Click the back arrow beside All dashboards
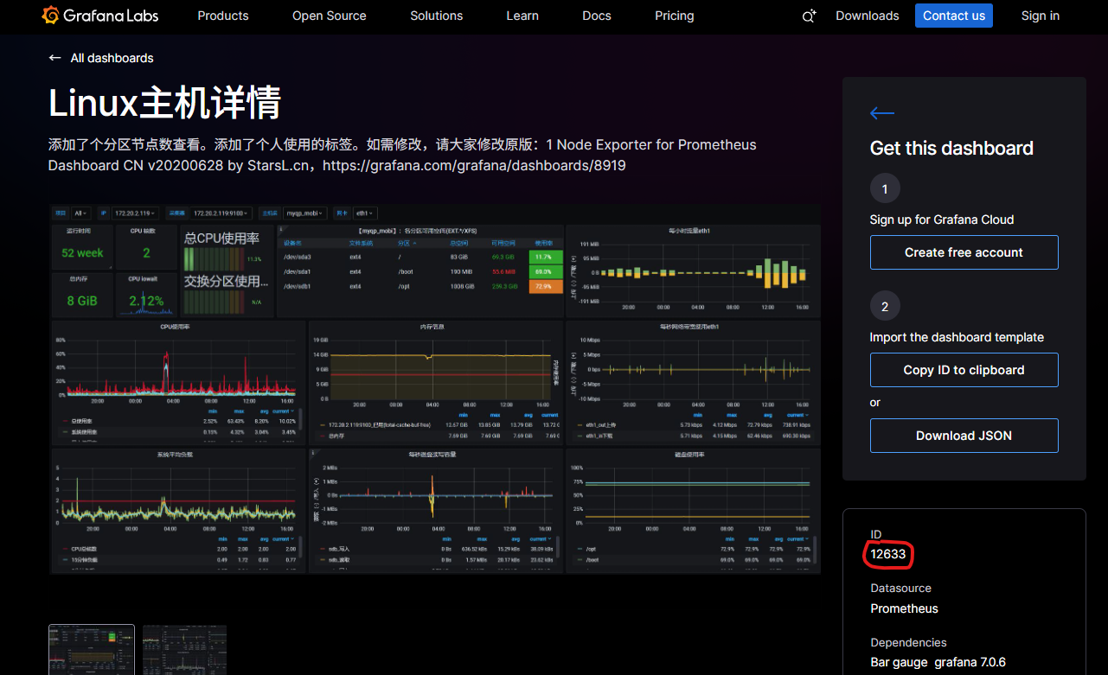The image size is (1108, 675). [55, 58]
